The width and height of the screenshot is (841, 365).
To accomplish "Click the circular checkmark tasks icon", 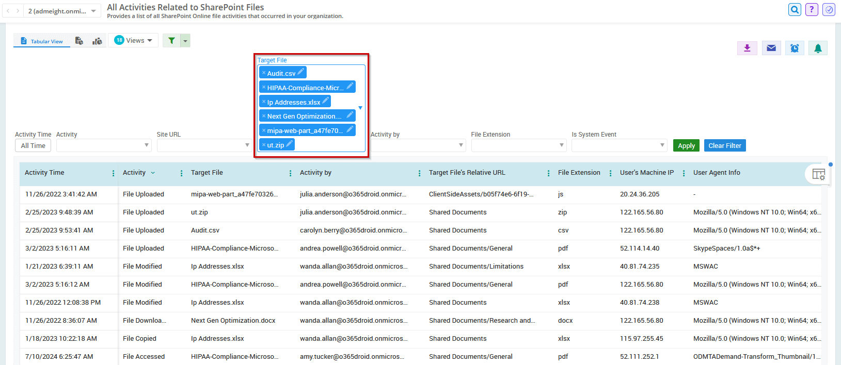I will (x=829, y=9).
